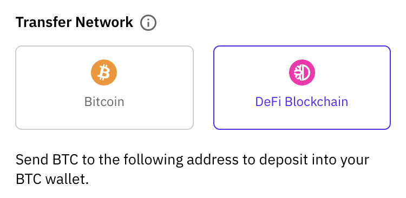Tap the snowflake half of the DeFi logo
Screen dimensions: 406x198
[298, 72]
